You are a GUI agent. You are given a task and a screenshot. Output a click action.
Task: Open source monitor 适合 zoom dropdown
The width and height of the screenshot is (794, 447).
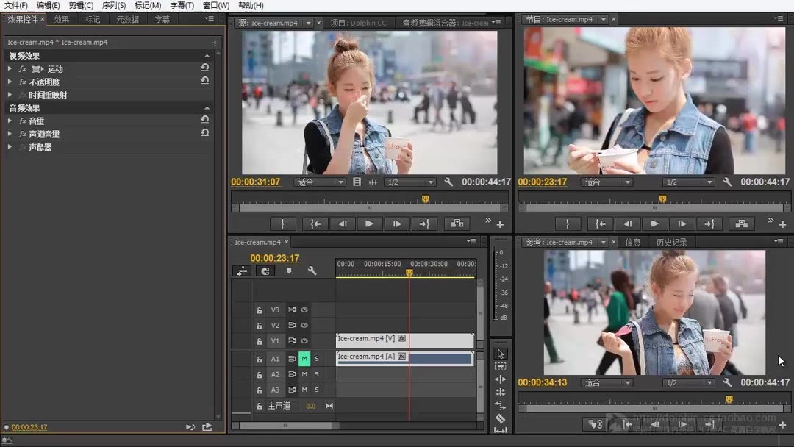point(319,182)
